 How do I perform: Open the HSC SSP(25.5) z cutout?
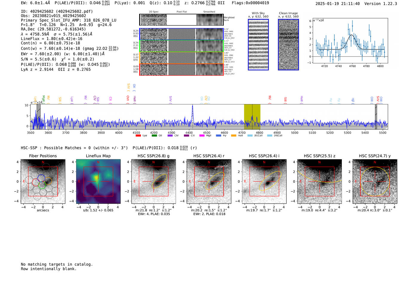(319, 182)
